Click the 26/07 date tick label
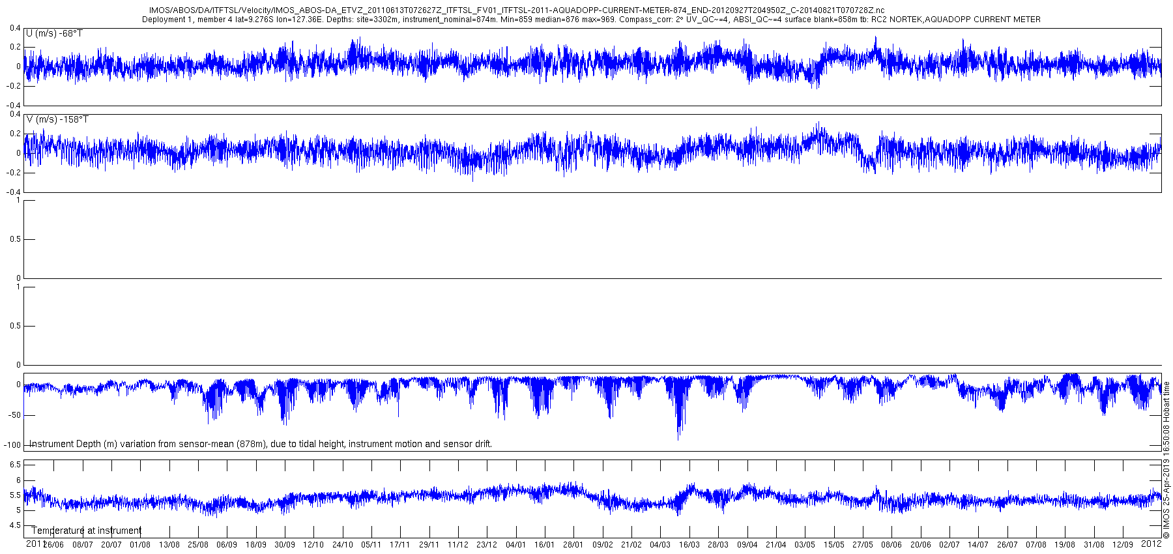The width and height of the screenshot is (1173, 554). coord(1007,544)
